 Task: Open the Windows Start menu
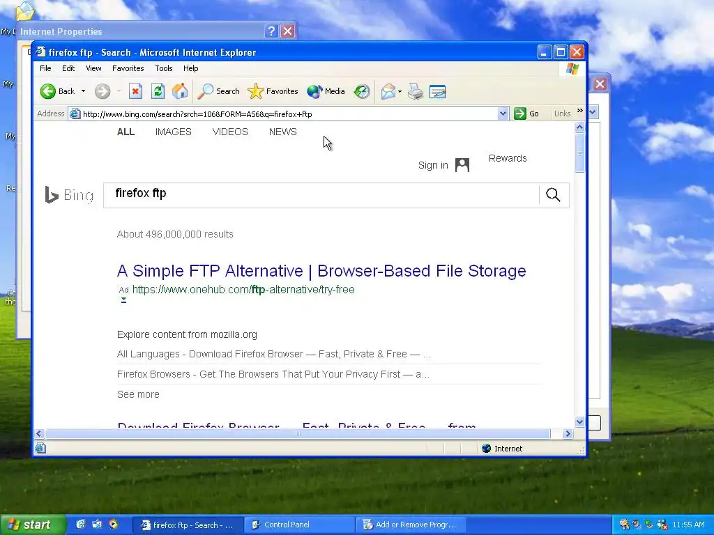pos(32,525)
